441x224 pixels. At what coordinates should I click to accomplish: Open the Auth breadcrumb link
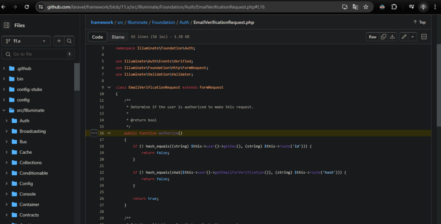[184, 22]
